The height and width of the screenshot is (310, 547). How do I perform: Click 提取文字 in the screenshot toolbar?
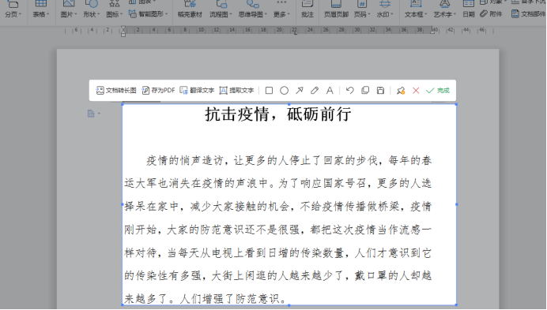pos(236,91)
